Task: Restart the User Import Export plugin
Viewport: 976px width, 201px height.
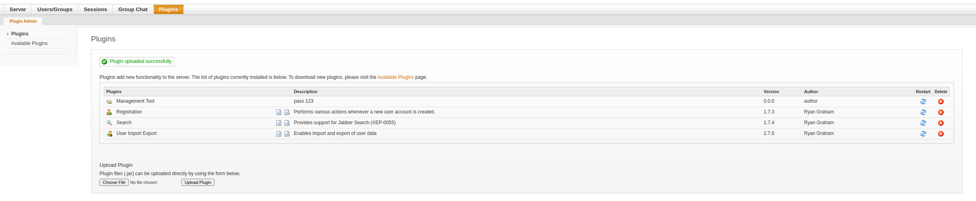Action: click(x=923, y=134)
